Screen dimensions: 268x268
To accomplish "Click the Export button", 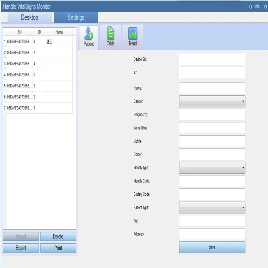I will pos(21,248).
